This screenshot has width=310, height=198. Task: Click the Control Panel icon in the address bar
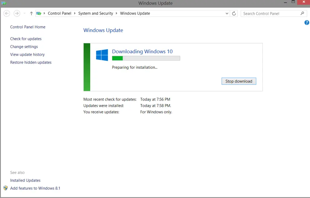pos(39,13)
